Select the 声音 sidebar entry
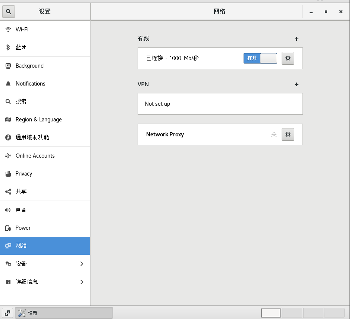The width and height of the screenshot is (351, 319). pos(45,210)
